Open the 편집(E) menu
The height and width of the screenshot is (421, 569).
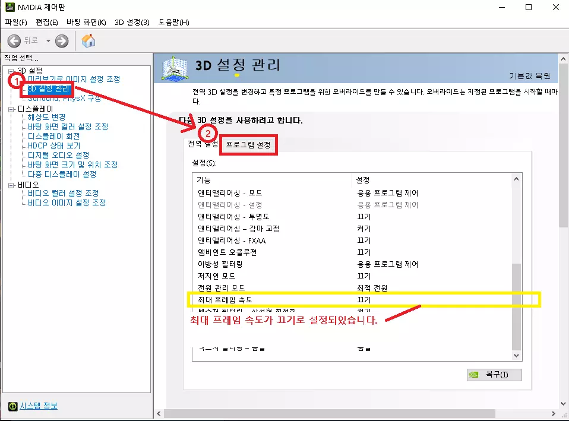click(47, 22)
